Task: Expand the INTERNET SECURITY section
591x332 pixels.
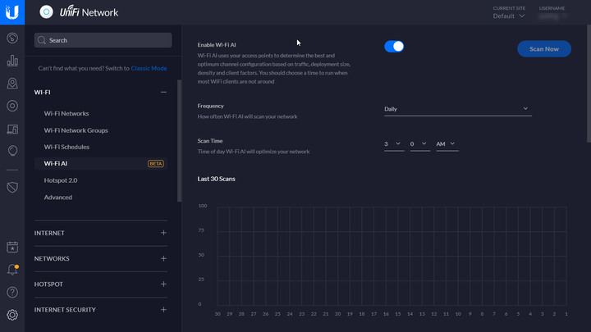Action: (163, 310)
